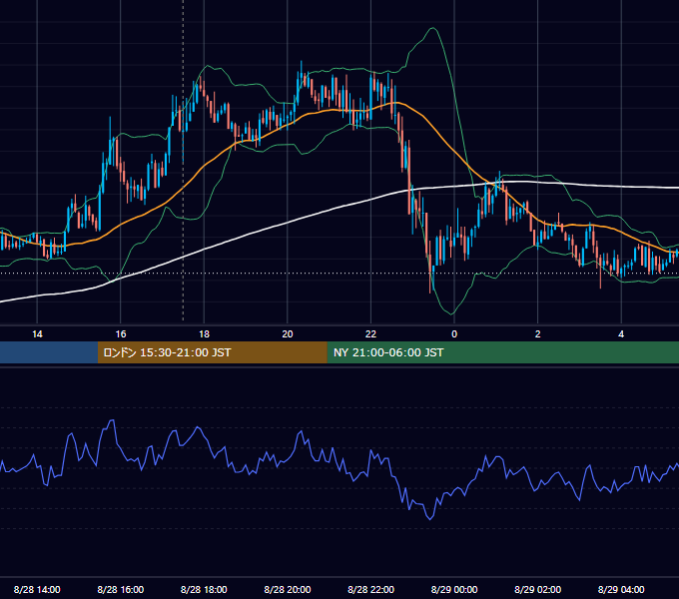Screen dimensions: 679x599
Task: Click the lower Bollinger band trough near hour 0
Action: click(x=451, y=313)
